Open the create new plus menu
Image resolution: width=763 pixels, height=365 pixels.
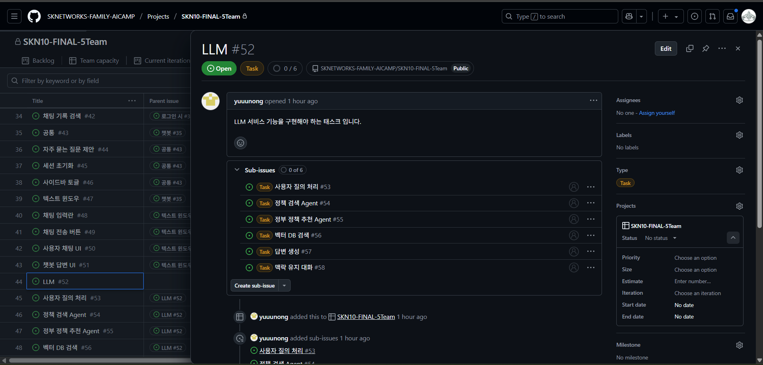tap(670, 16)
